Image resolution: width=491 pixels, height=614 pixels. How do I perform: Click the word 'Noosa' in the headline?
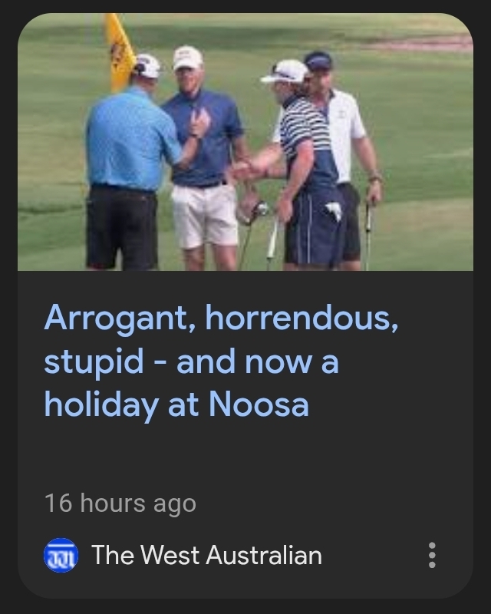259,404
